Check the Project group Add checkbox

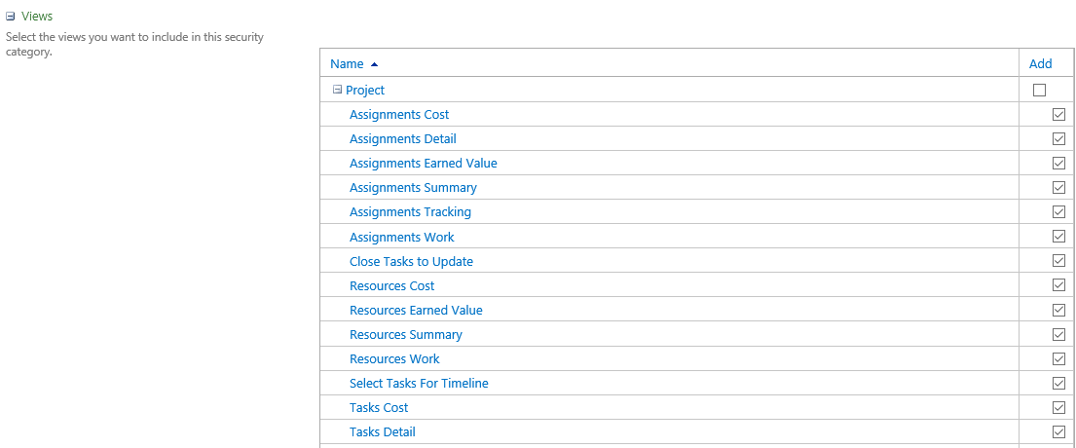pos(1039,90)
